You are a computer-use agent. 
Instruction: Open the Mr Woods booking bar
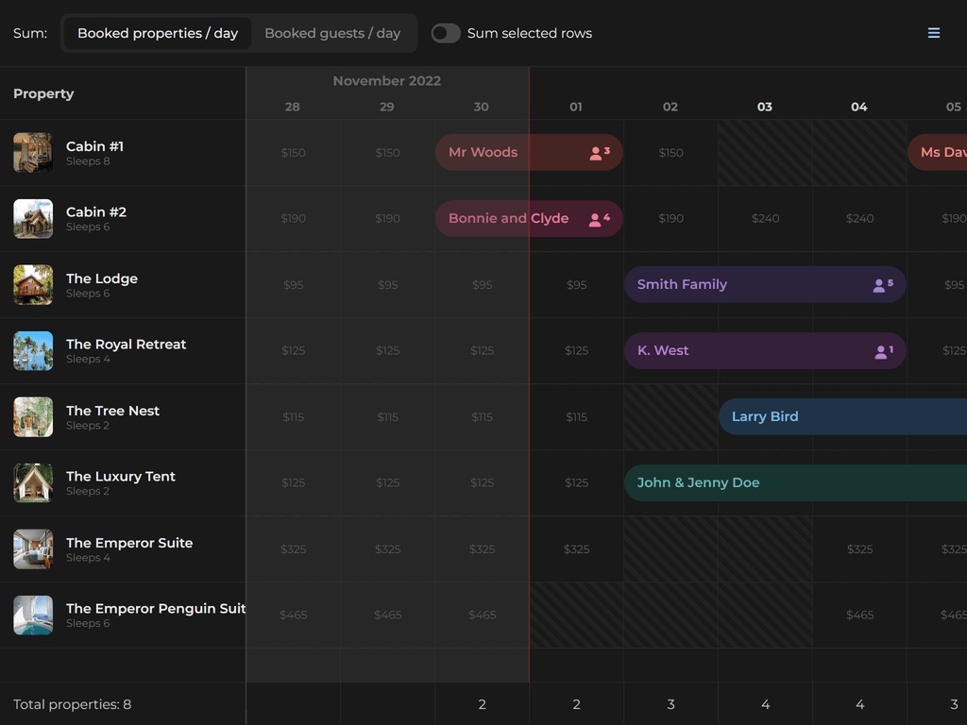tap(529, 152)
